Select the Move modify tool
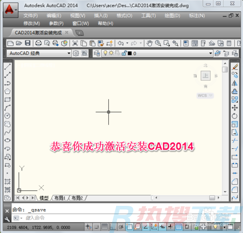The height and width of the screenshot is (233, 243). tap(235, 108)
